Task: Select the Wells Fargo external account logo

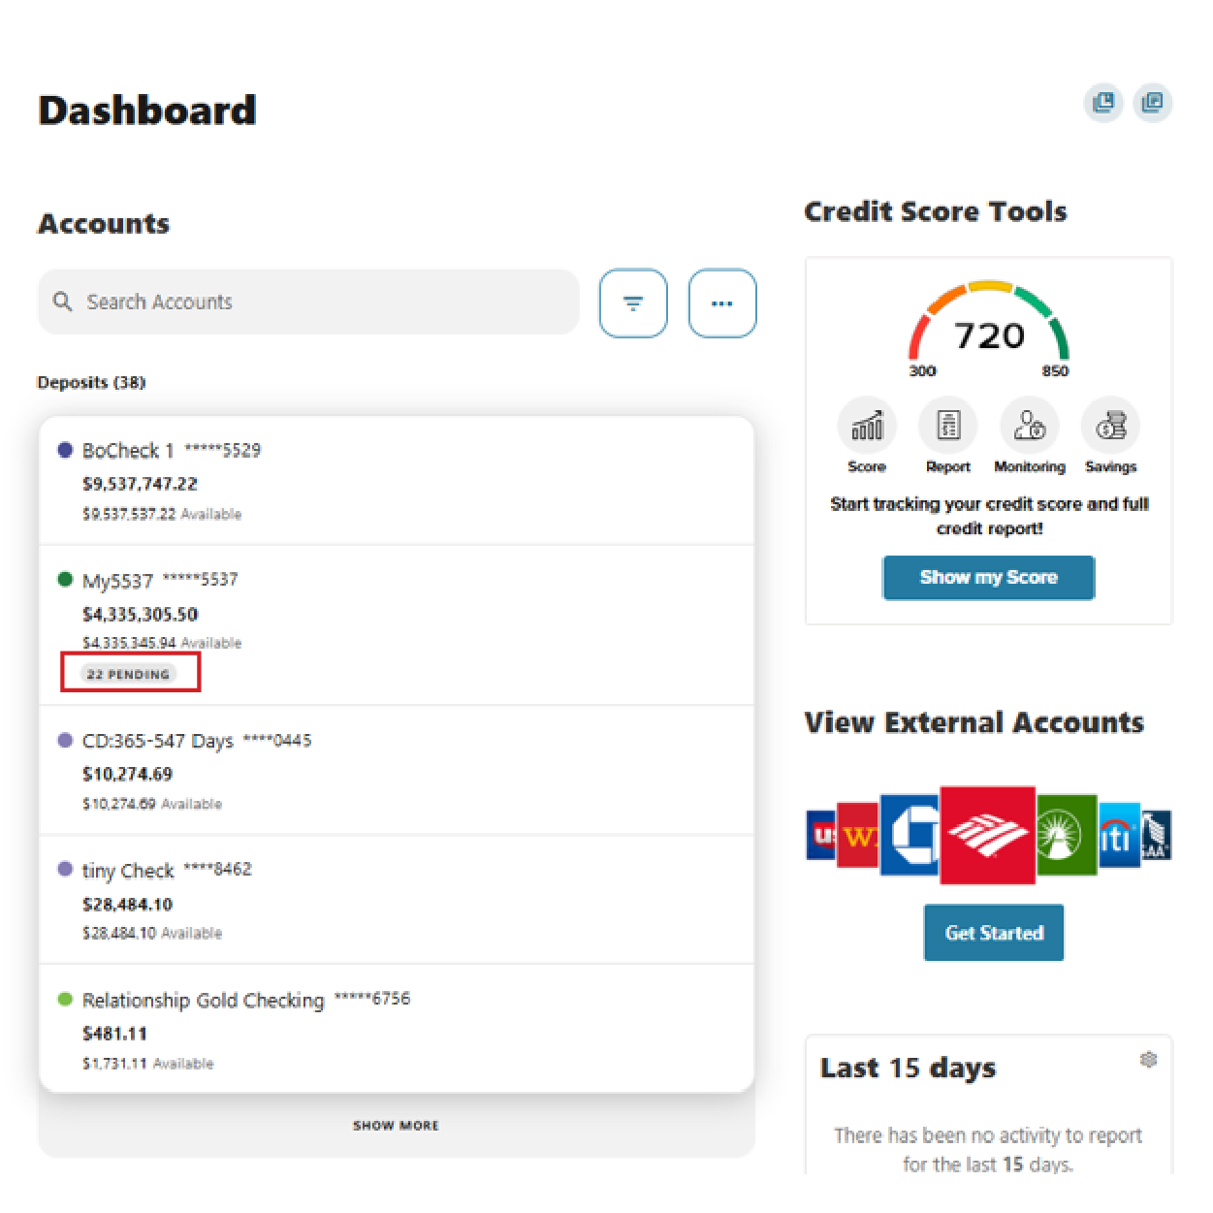Action: click(x=858, y=835)
